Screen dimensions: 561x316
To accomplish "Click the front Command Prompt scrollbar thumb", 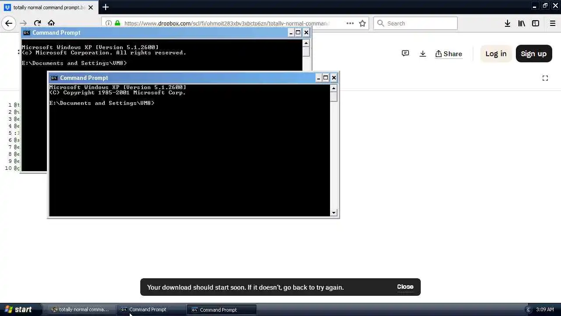I will click(334, 97).
